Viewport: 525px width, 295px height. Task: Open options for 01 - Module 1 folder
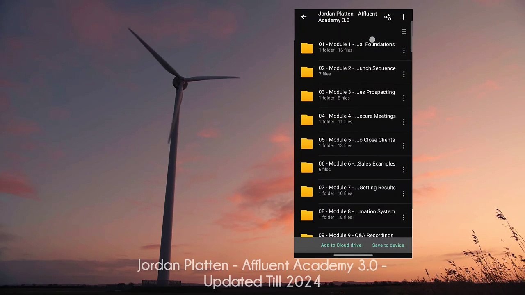[x=404, y=50]
